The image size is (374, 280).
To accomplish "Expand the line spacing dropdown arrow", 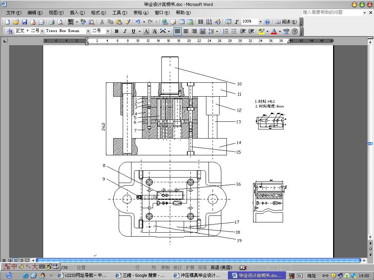I will (x=217, y=31).
